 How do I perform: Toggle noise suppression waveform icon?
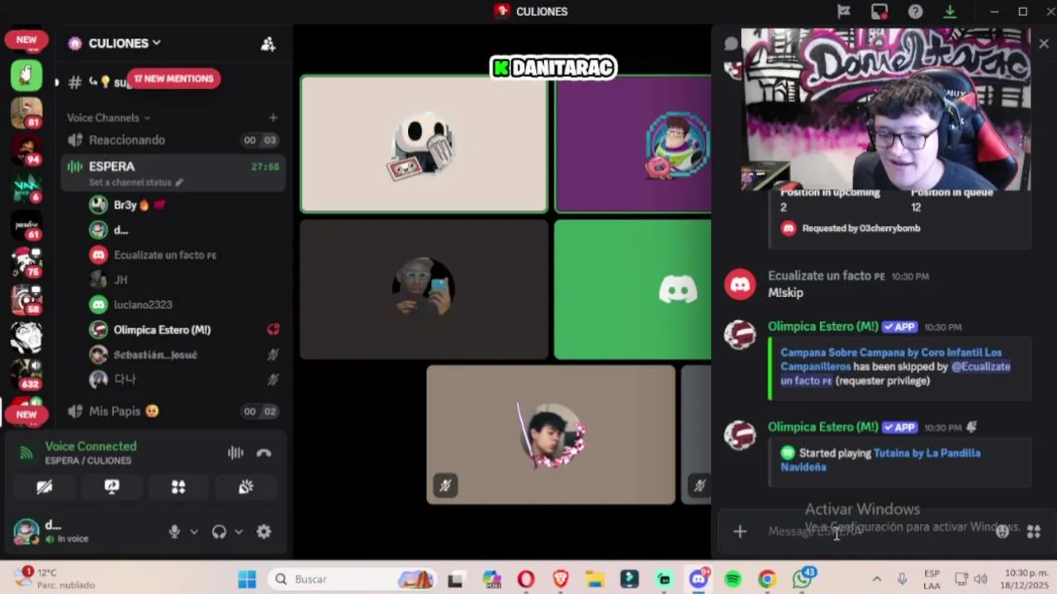(x=235, y=452)
